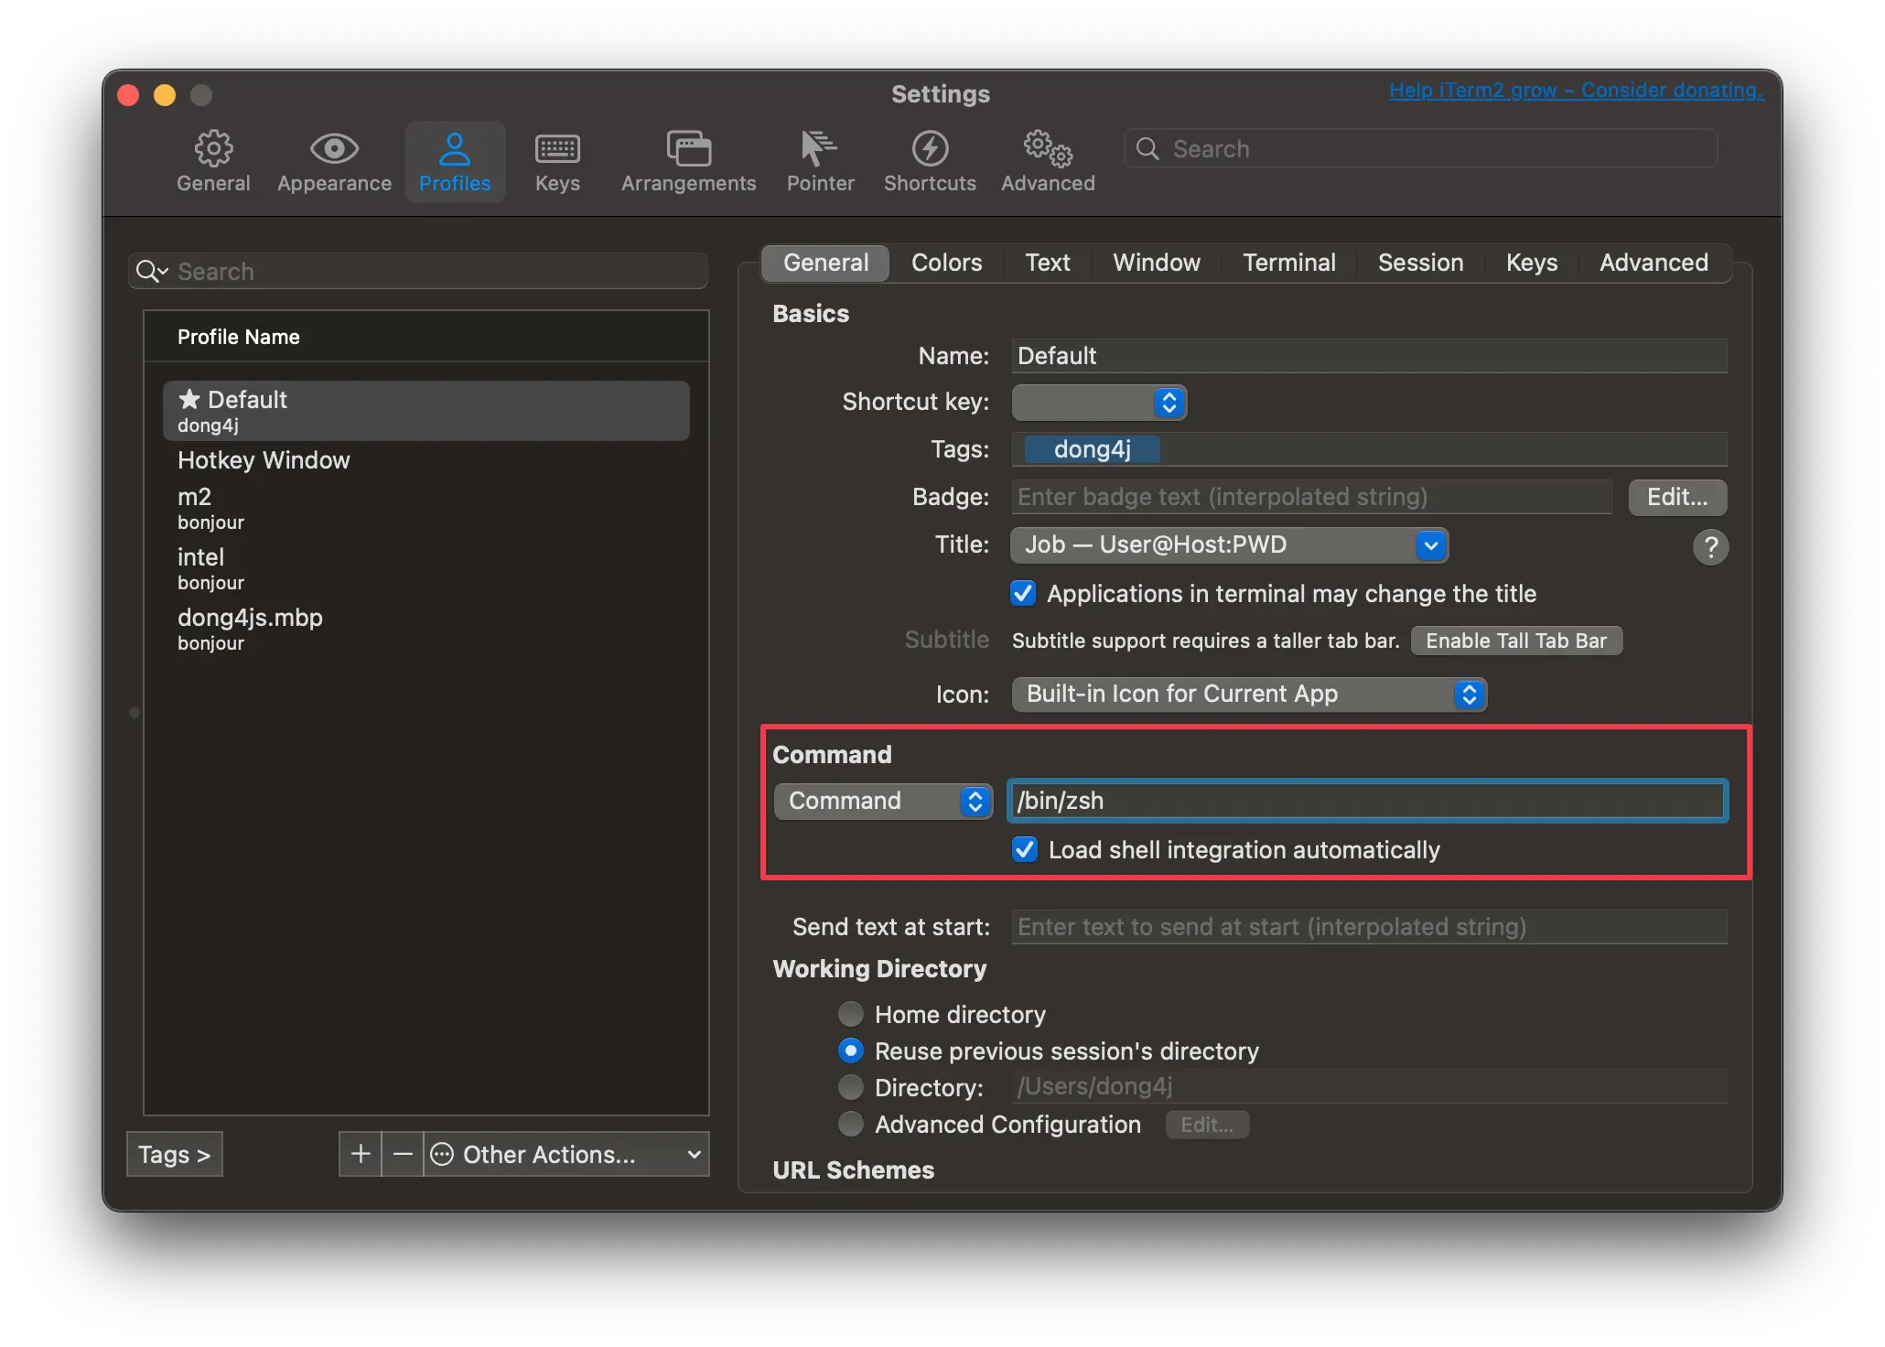
Task: Open Appearance settings eye icon
Action: point(334,149)
